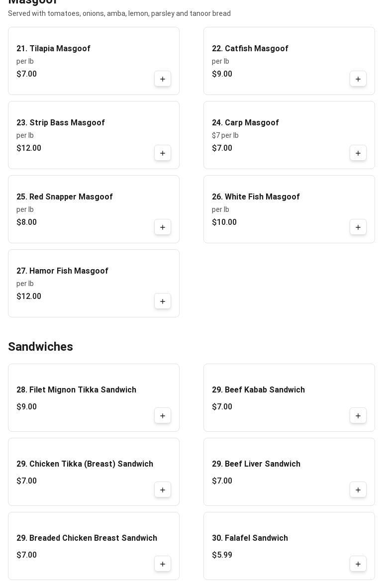
Task: Add Falafel Sandwich using plus button
Action: 358,564
